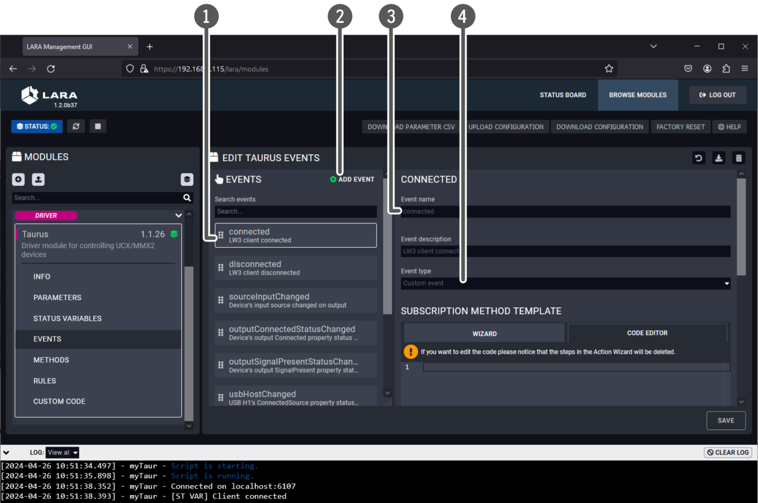Open METHODS in the Taurus module menu
This screenshot has height=503, width=758.
coord(51,360)
